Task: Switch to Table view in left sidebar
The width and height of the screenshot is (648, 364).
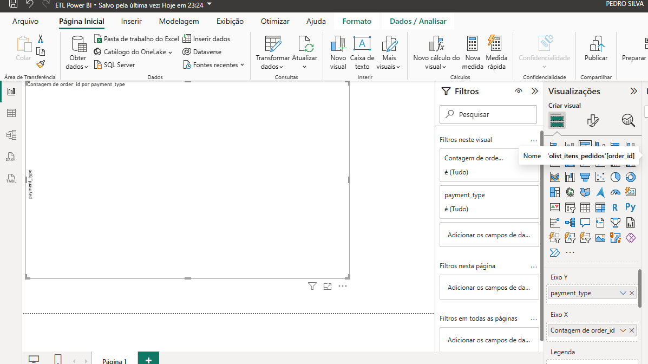Action: point(11,113)
